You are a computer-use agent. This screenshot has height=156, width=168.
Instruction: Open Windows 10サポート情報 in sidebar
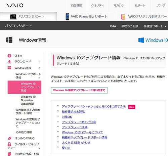coord(28,76)
